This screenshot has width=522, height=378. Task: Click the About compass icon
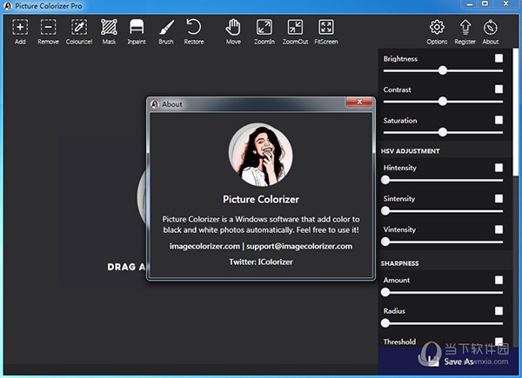pos(491,31)
